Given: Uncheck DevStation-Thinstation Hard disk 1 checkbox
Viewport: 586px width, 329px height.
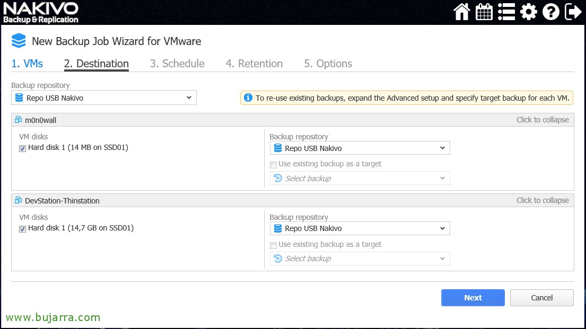Looking at the screenshot, I should (x=22, y=229).
